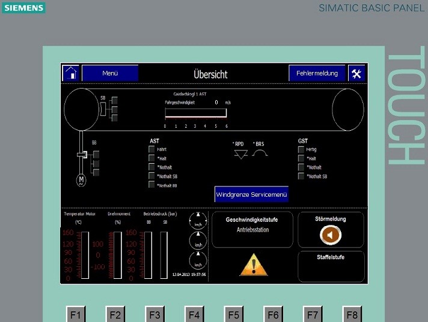Image resolution: width=428 pixels, height=322 pixels.
Task: Toggle the GST Fertig checkbox
Action: (x=301, y=149)
